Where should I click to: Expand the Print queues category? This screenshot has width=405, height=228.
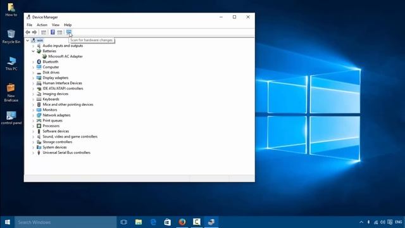[33, 120]
